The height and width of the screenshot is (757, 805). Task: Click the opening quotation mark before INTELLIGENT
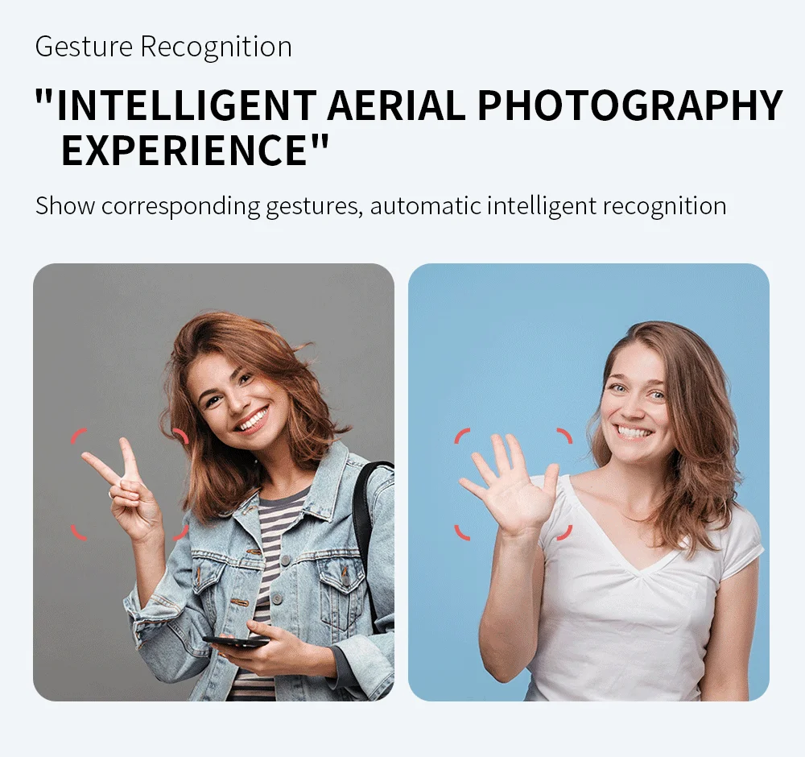coord(44,97)
